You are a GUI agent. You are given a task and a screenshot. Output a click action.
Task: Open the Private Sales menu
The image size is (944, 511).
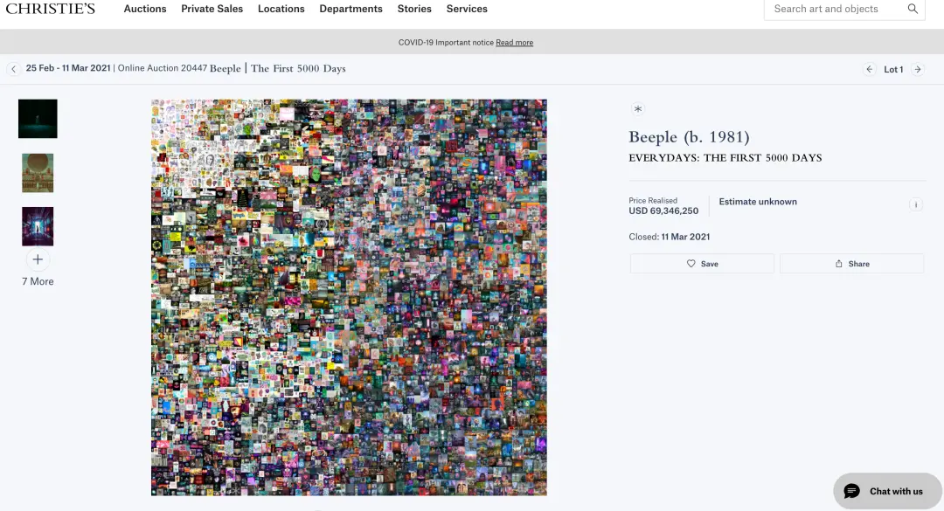pyautogui.click(x=212, y=9)
